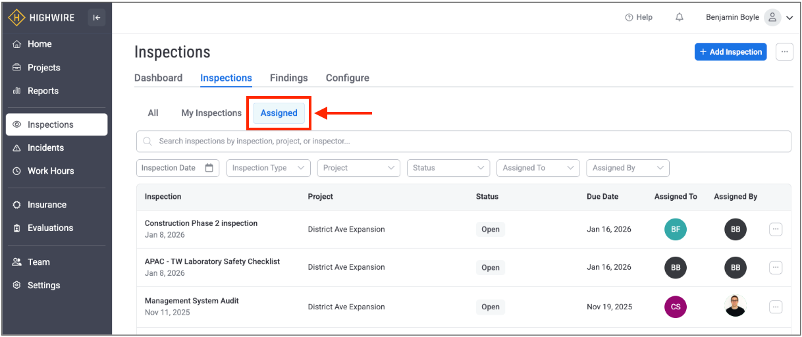This screenshot has width=802, height=337.
Task: Open the Benjamin Boyle user menu
Action: (749, 18)
